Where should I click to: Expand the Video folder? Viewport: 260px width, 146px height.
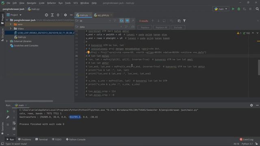(11, 28)
